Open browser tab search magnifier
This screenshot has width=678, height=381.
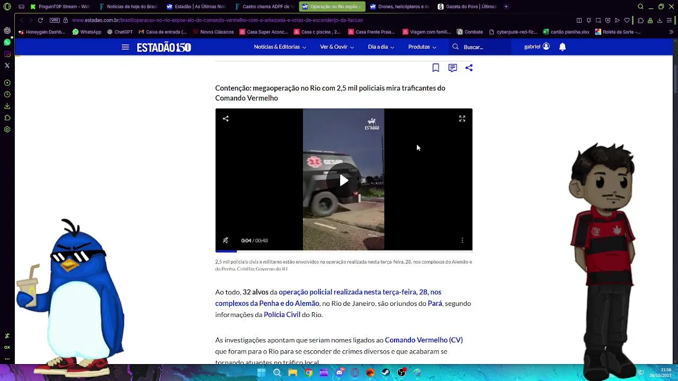640,7
